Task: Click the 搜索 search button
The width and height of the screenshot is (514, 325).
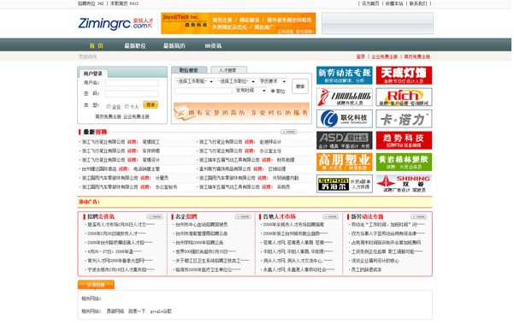Action: coord(300,86)
